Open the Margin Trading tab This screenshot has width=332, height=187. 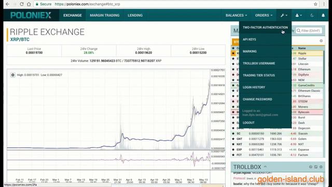pos(105,15)
